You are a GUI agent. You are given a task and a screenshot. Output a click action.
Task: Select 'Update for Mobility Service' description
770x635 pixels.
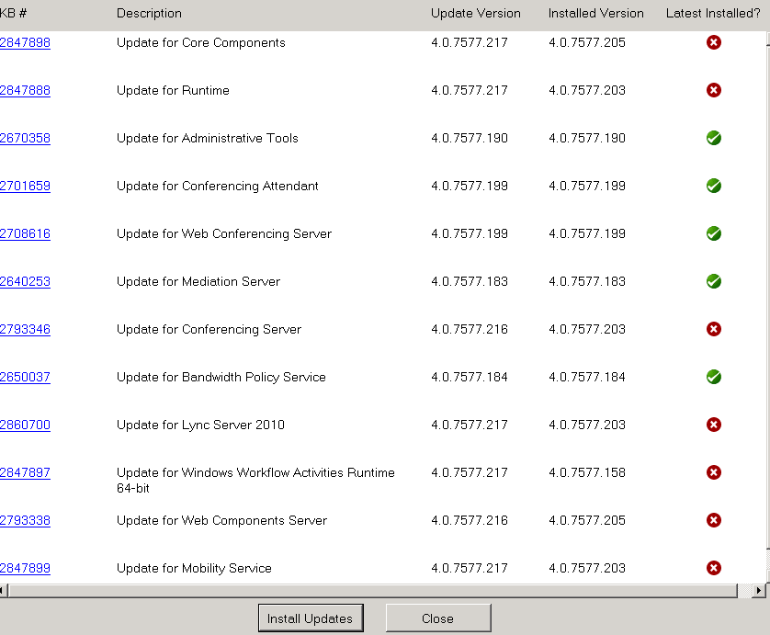point(194,568)
